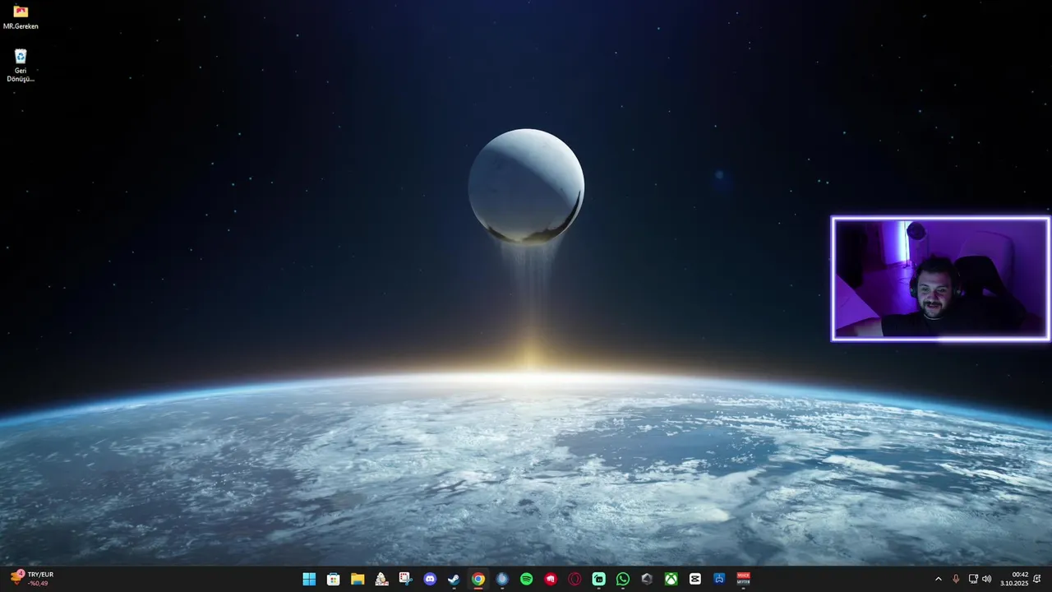1052x592 pixels.
Task: Open the notification bell icon
Action: [x=1038, y=579]
